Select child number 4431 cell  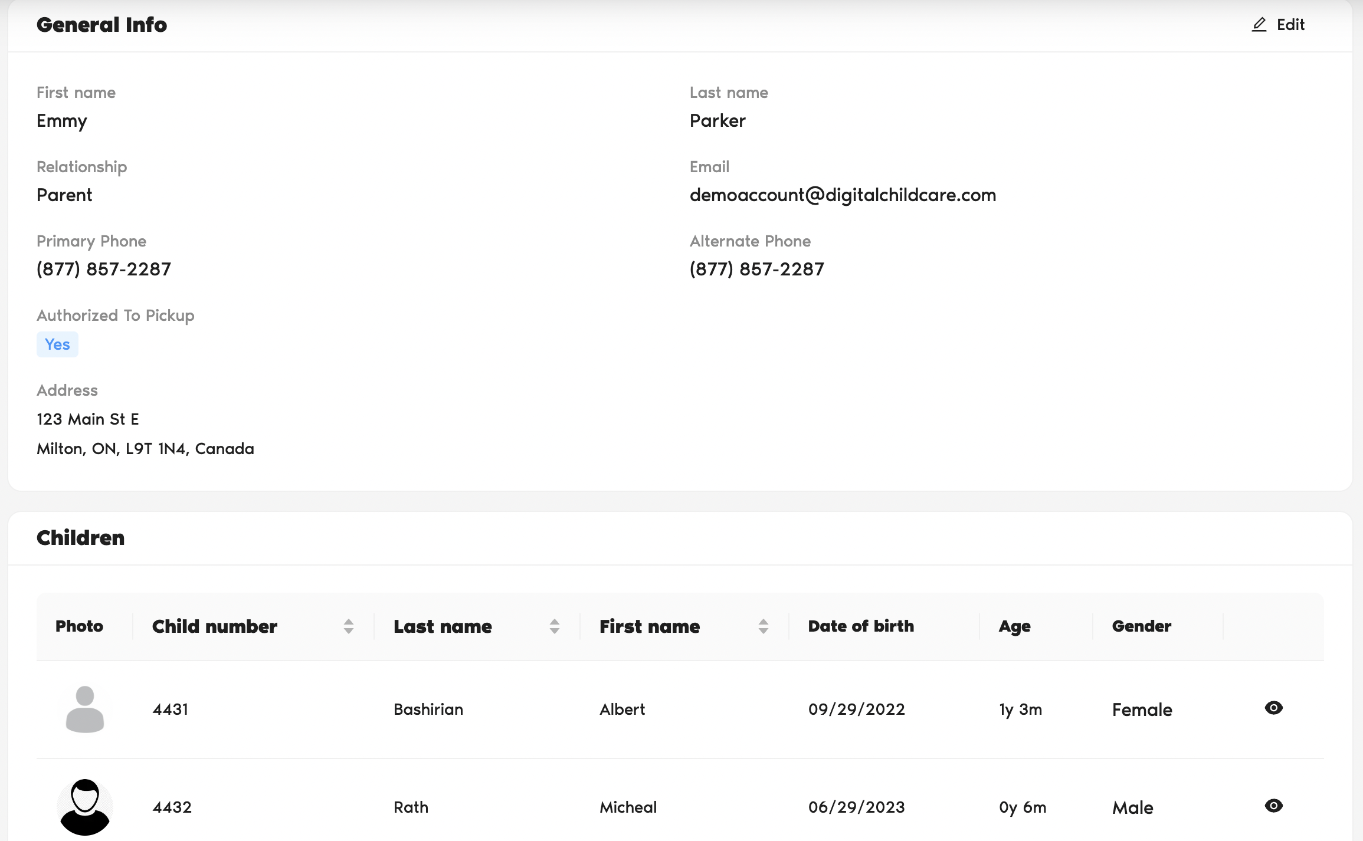pyautogui.click(x=171, y=709)
